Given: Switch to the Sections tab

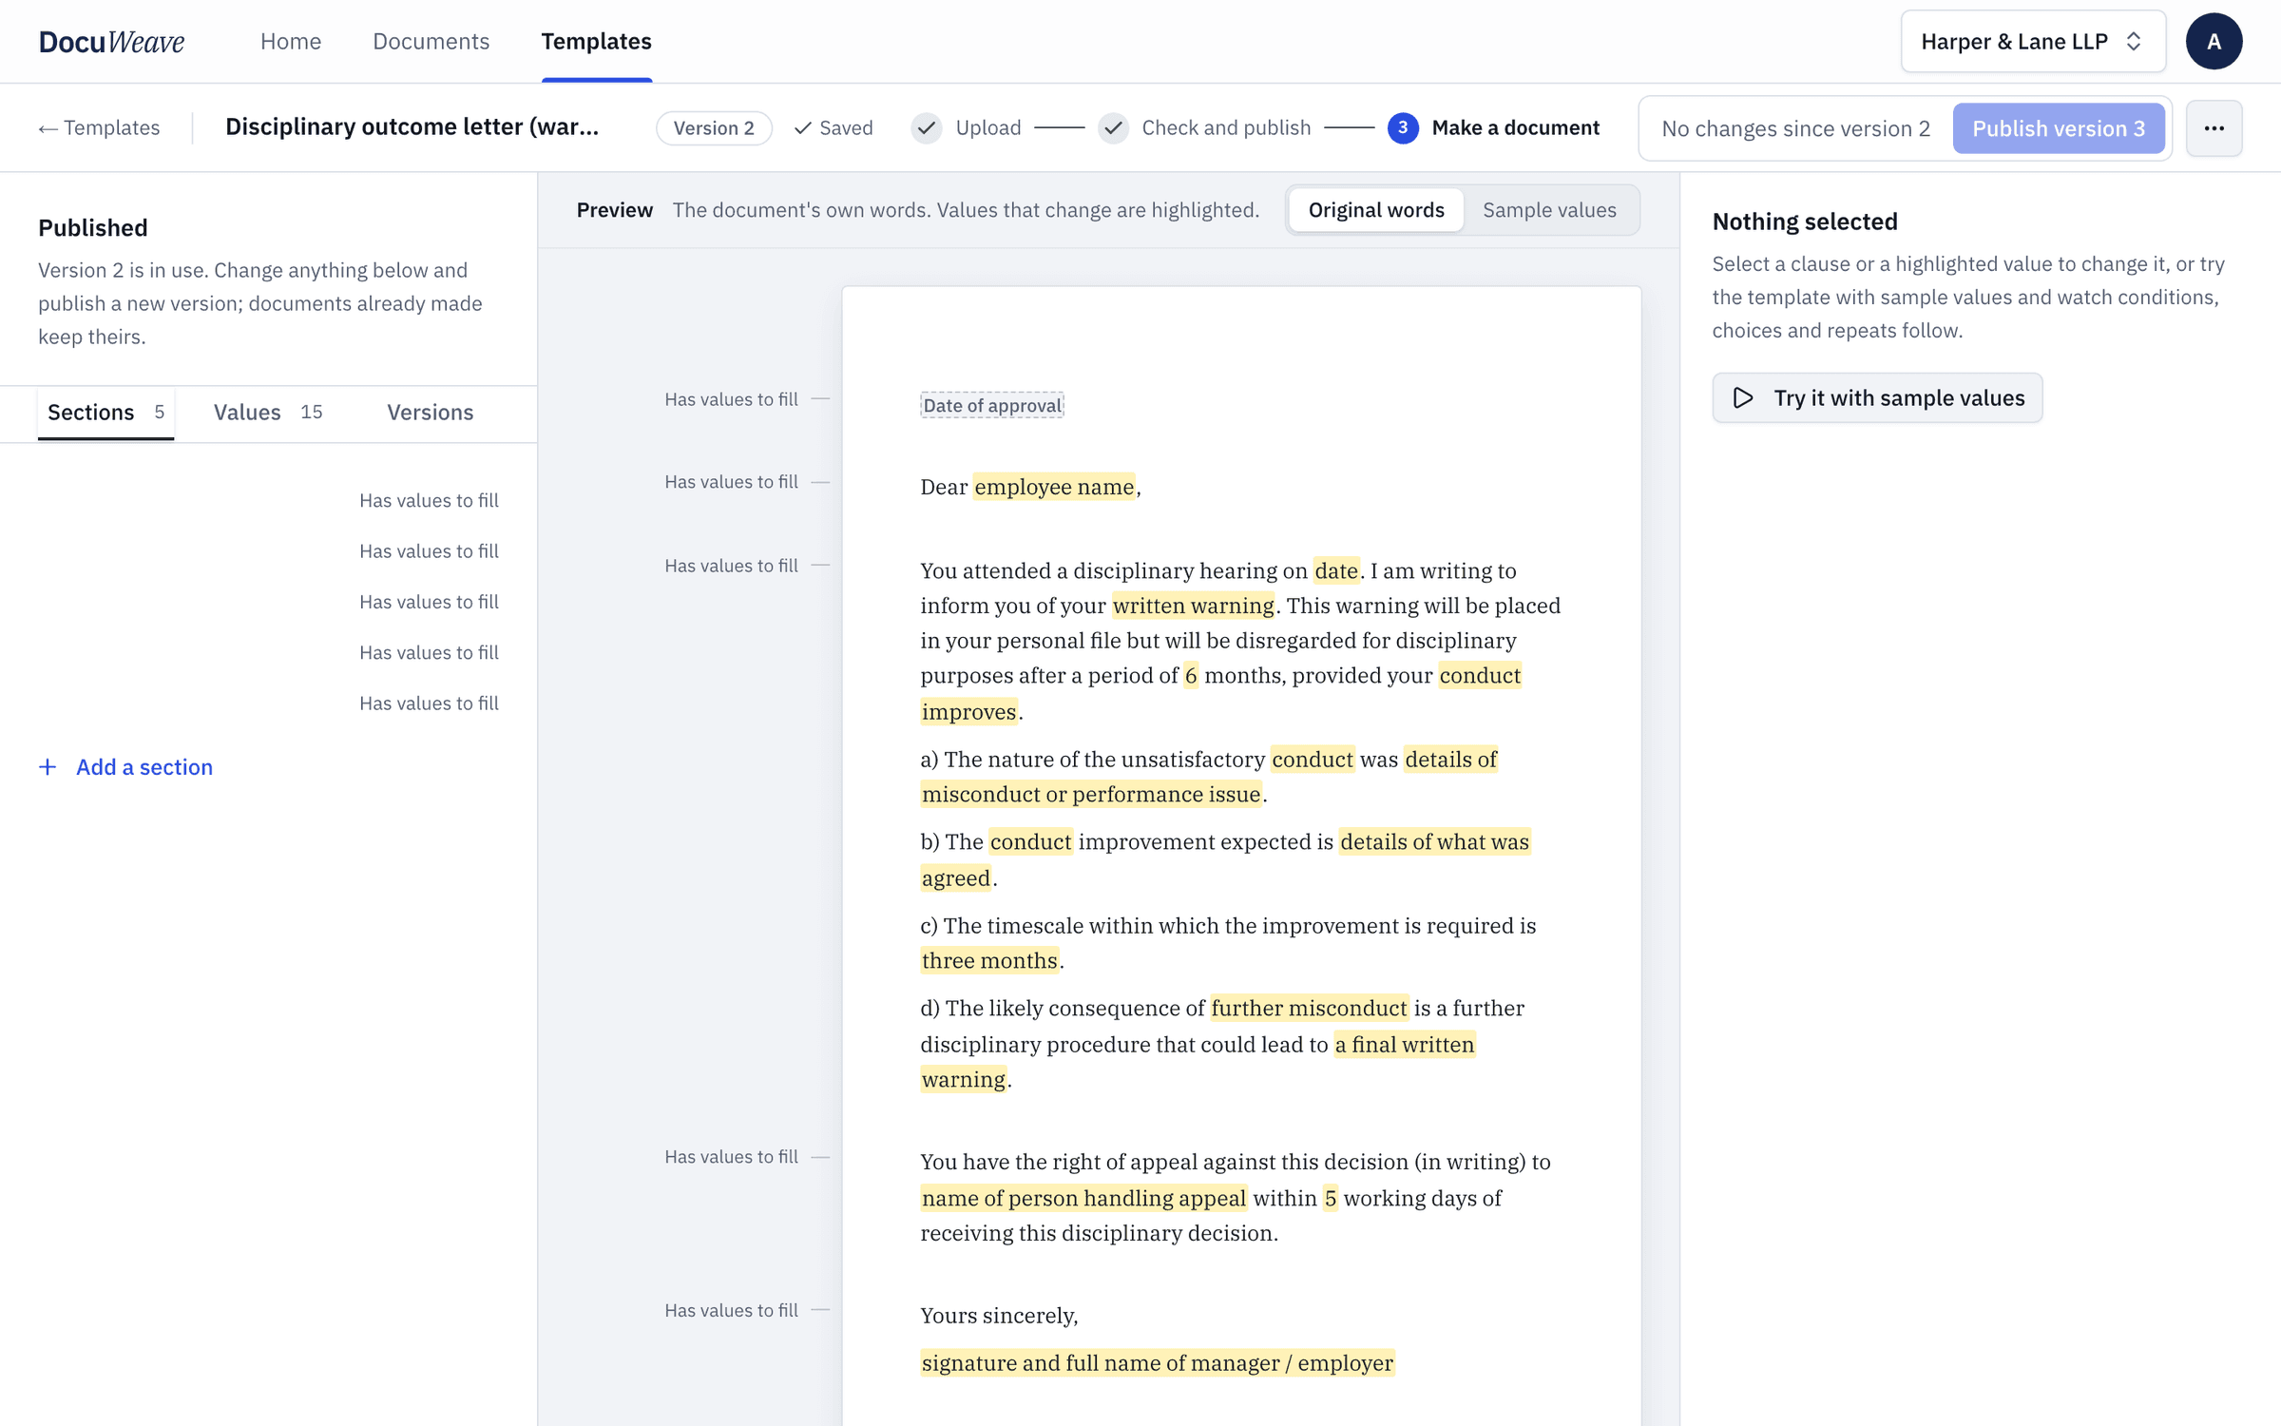Looking at the screenshot, I should click(105, 413).
